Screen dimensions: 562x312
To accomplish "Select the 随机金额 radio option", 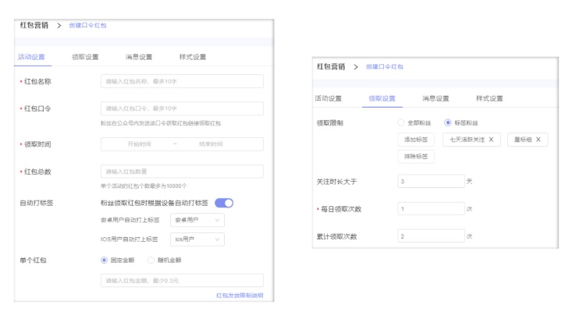I will click(151, 260).
